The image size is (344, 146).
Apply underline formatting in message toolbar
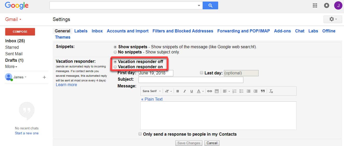tap(192, 91)
